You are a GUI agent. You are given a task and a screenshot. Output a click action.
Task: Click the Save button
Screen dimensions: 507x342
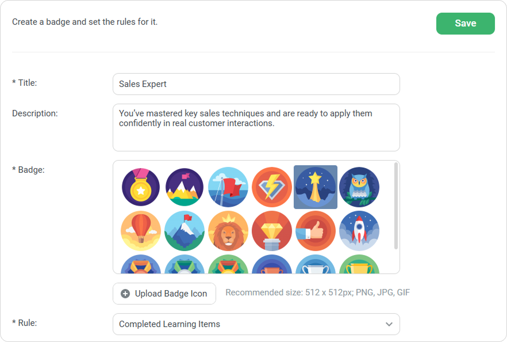pos(465,24)
